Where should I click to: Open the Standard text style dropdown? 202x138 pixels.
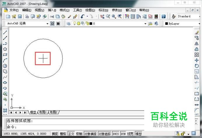click(x=200, y=16)
